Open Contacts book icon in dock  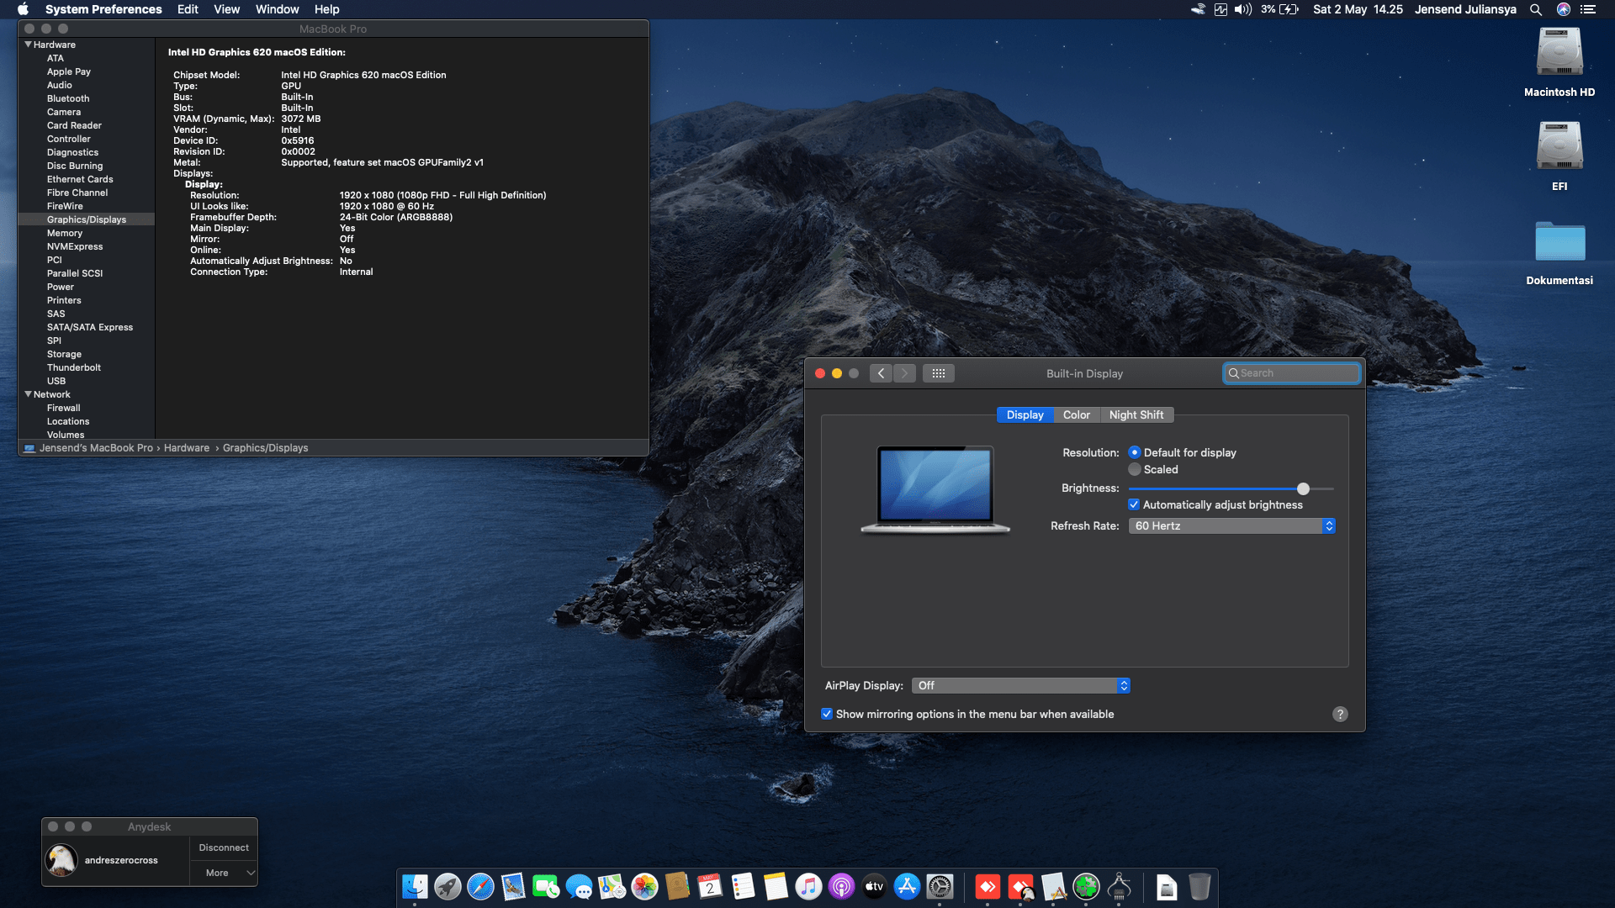[x=677, y=886]
